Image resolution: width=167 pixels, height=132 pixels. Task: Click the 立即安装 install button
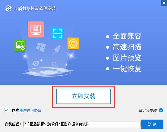pos(83,96)
